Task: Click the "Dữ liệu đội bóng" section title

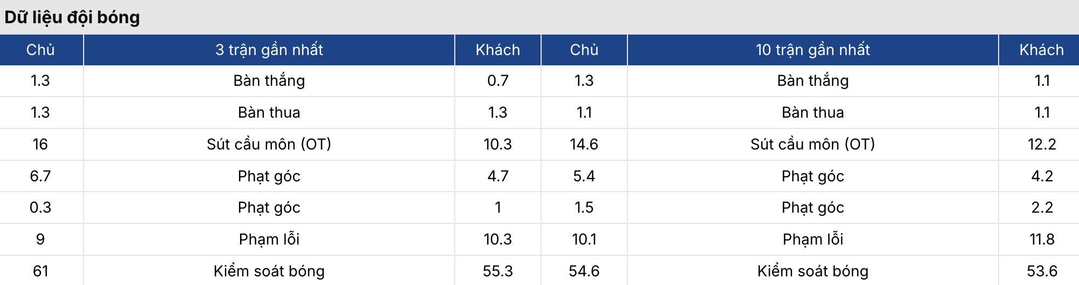Action: tap(72, 17)
